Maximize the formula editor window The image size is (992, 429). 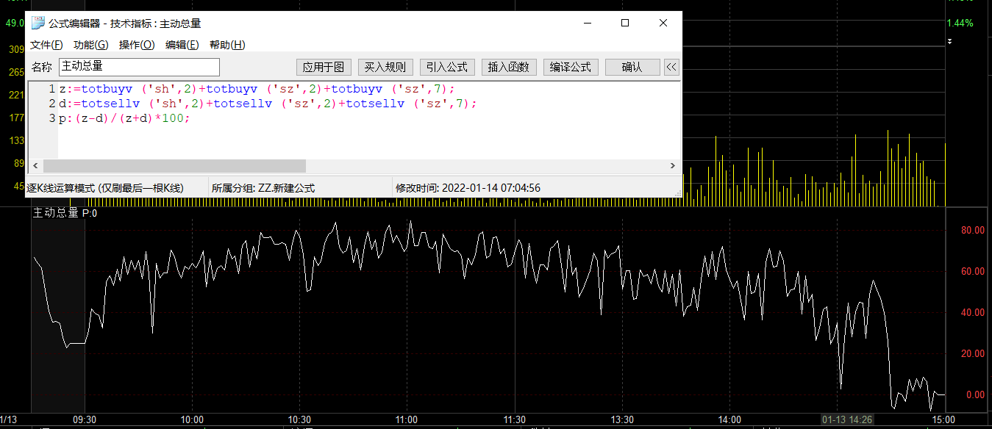[625, 23]
